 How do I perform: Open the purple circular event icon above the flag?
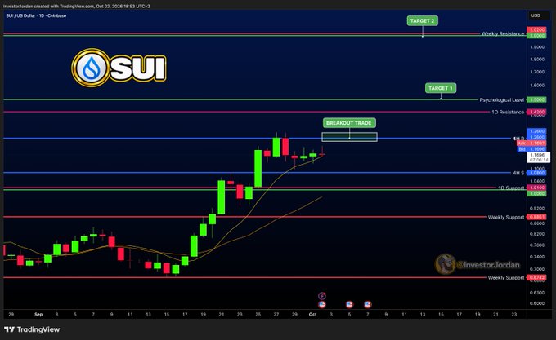tap(322, 296)
